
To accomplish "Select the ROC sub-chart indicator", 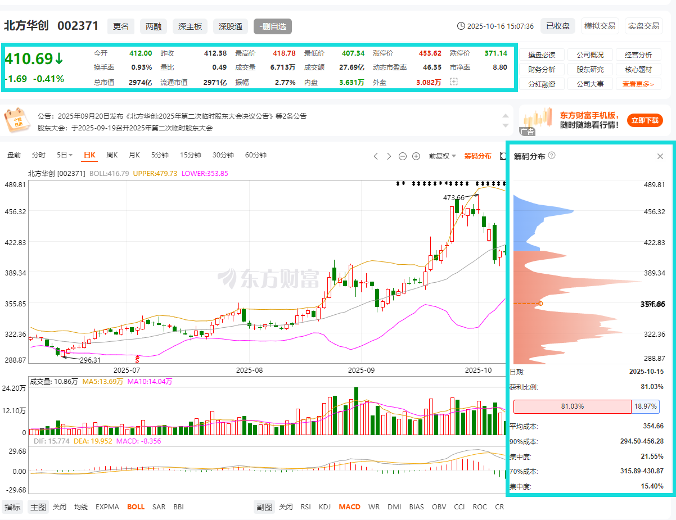I will [x=480, y=507].
